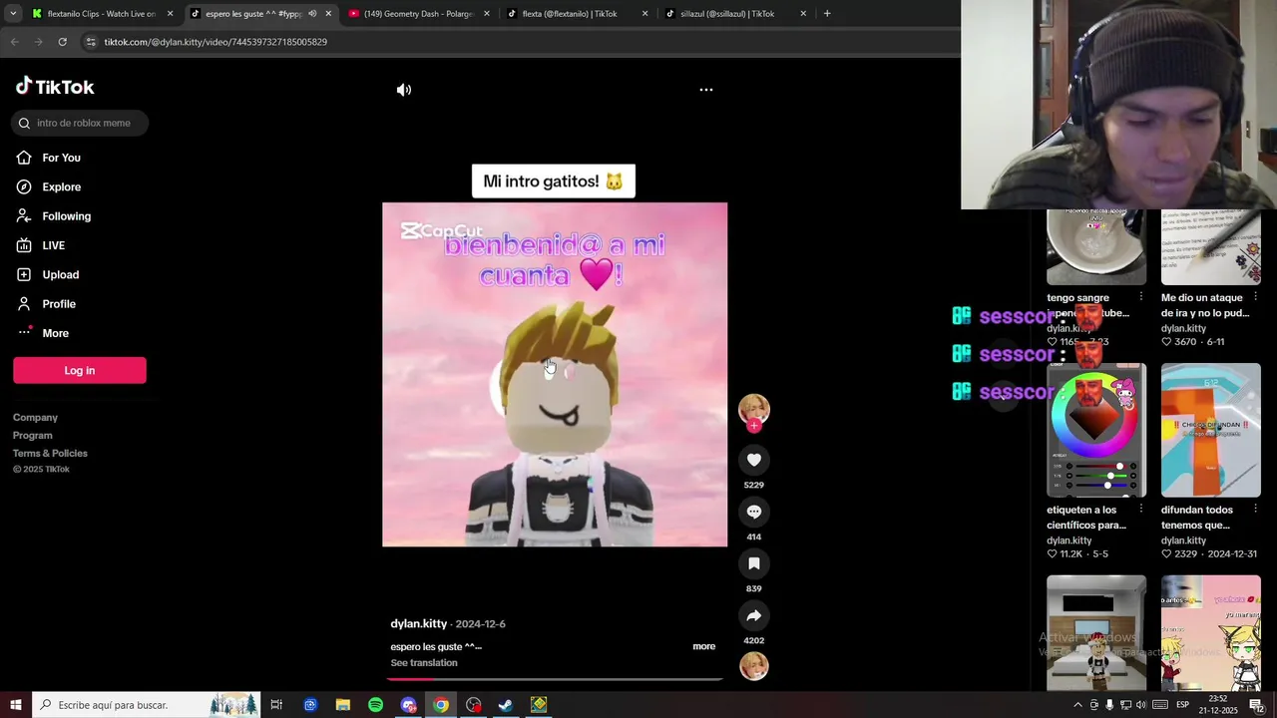Open File Explorer from taskbar
Screen dimensions: 1277x718
(342, 705)
